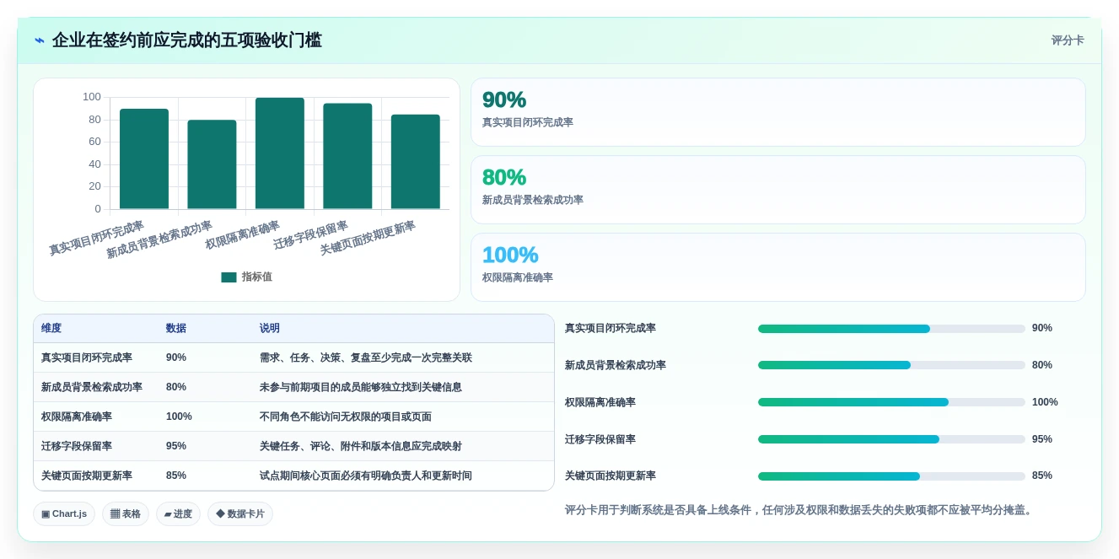
Task: Click the footnote starting 评分卡用于判断系统
Action: tap(800, 510)
